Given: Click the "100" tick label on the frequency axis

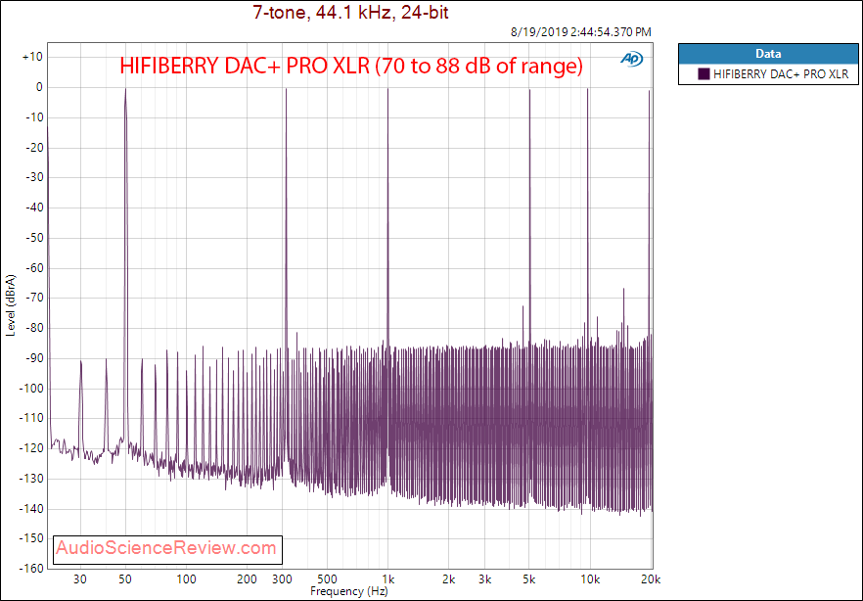Looking at the screenshot, I should point(186,579).
